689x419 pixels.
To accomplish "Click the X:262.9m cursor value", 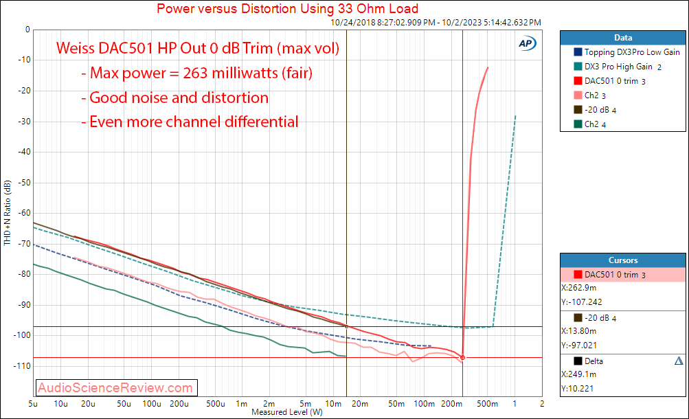I will 578,288.
